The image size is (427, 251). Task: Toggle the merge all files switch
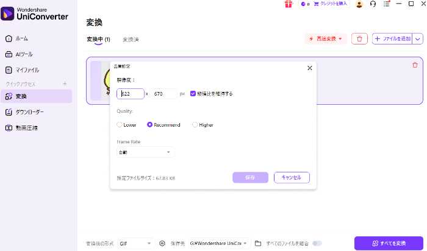point(317,244)
